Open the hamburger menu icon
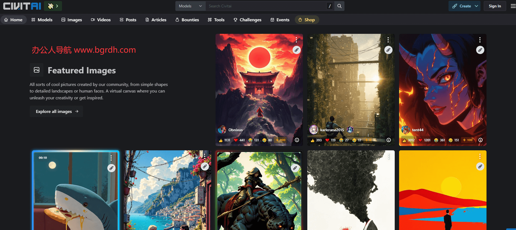 point(513,6)
